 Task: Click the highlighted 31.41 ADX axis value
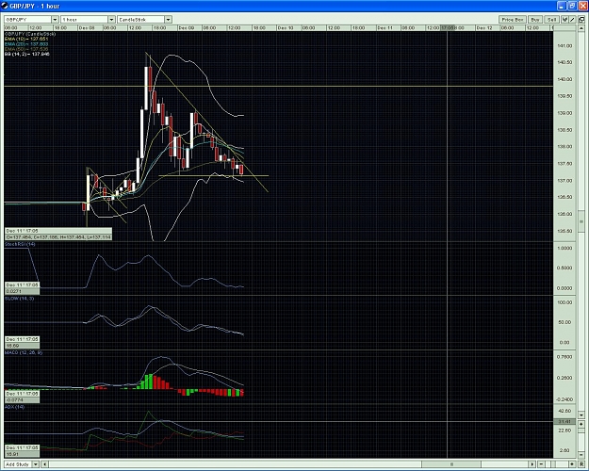[x=564, y=421]
